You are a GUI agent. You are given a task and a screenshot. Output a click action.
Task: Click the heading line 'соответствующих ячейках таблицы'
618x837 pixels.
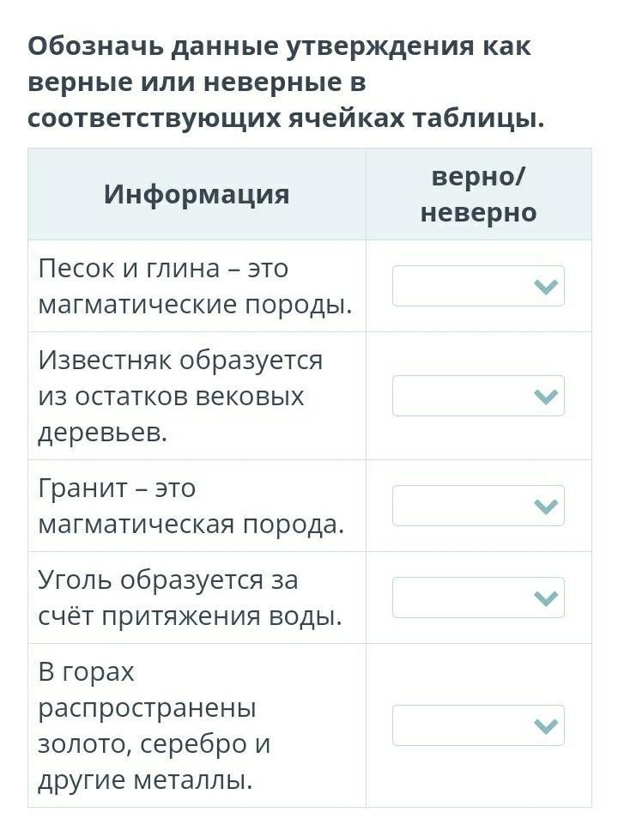pos(286,118)
